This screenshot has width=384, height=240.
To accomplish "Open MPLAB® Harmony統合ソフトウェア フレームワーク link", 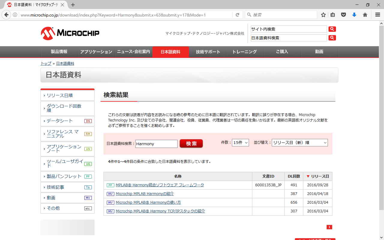I will [160, 185].
